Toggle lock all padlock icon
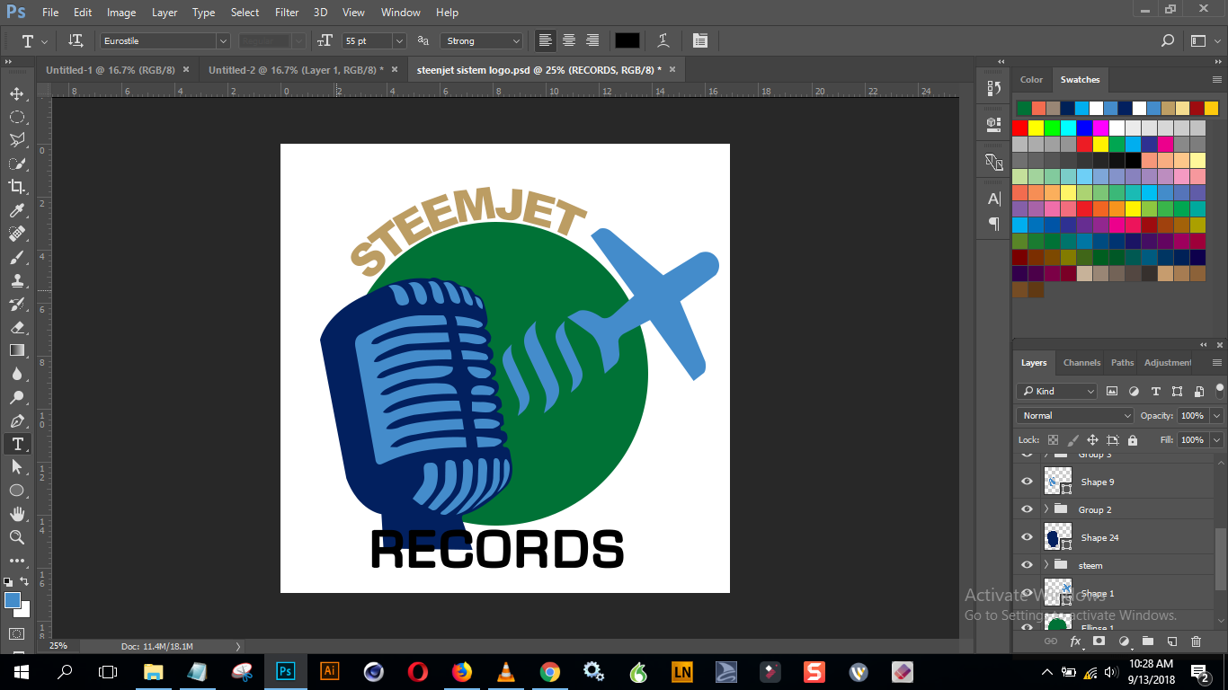 (1132, 440)
